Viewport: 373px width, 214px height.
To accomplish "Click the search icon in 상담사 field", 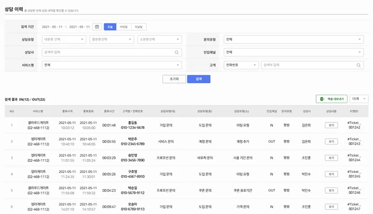I will coord(177,53).
